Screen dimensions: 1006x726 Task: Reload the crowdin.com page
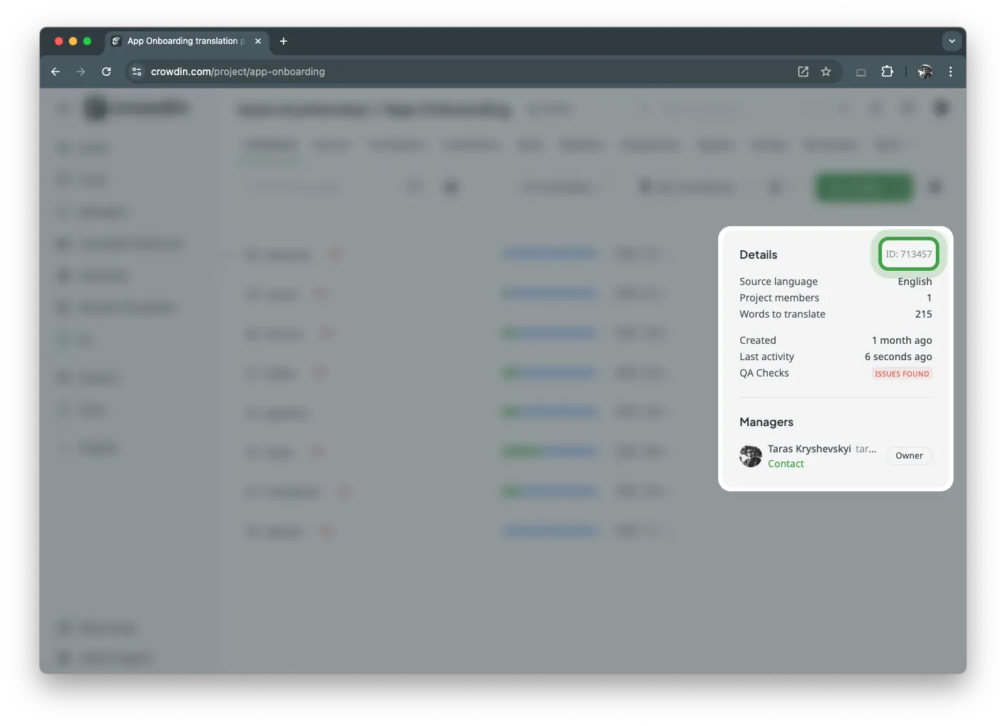(106, 72)
